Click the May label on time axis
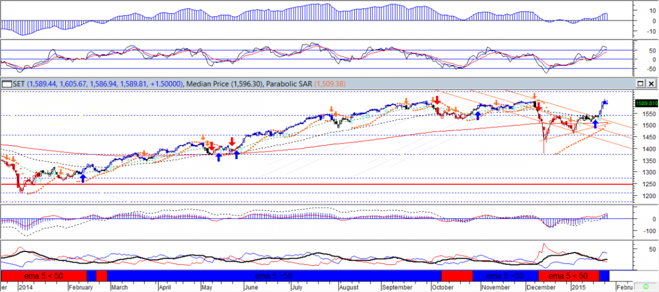659x292 pixels. (206, 287)
